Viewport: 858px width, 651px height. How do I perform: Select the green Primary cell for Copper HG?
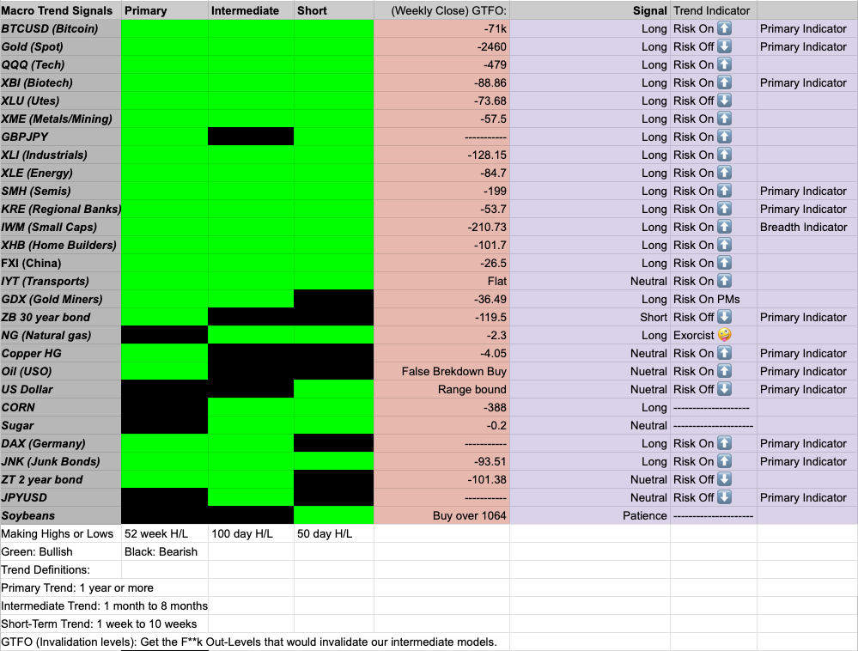coord(164,353)
